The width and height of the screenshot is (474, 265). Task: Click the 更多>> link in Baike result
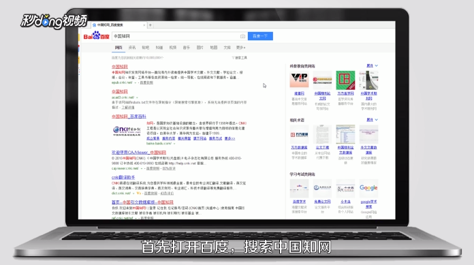click(x=230, y=138)
